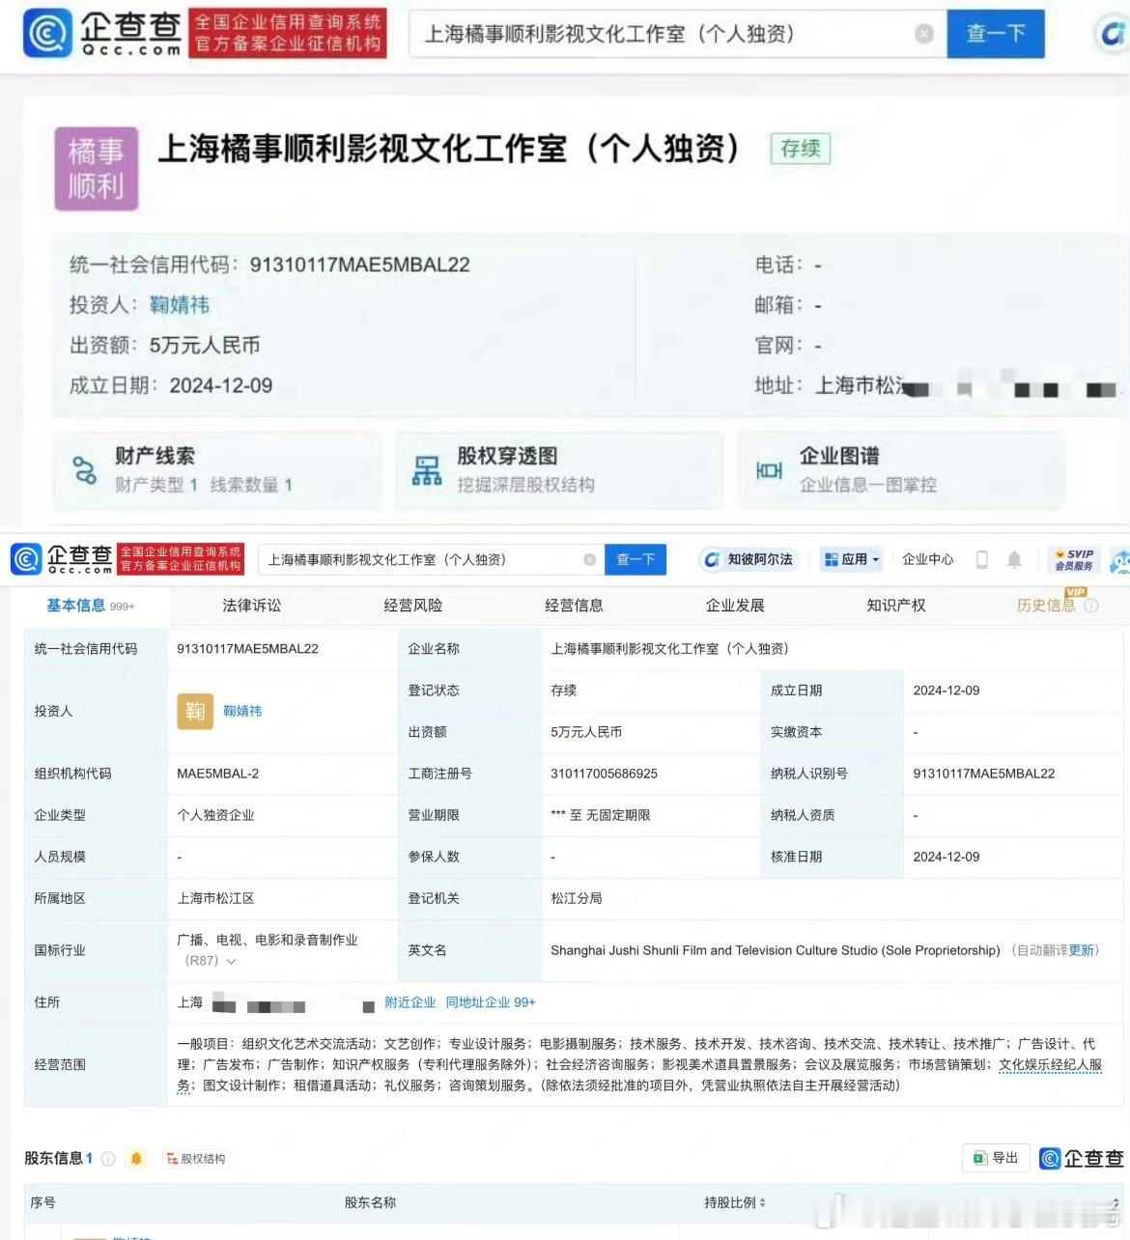The width and height of the screenshot is (1130, 1240).
Task: Click the 5万元人民币 value in details table
Action: point(586,732)
